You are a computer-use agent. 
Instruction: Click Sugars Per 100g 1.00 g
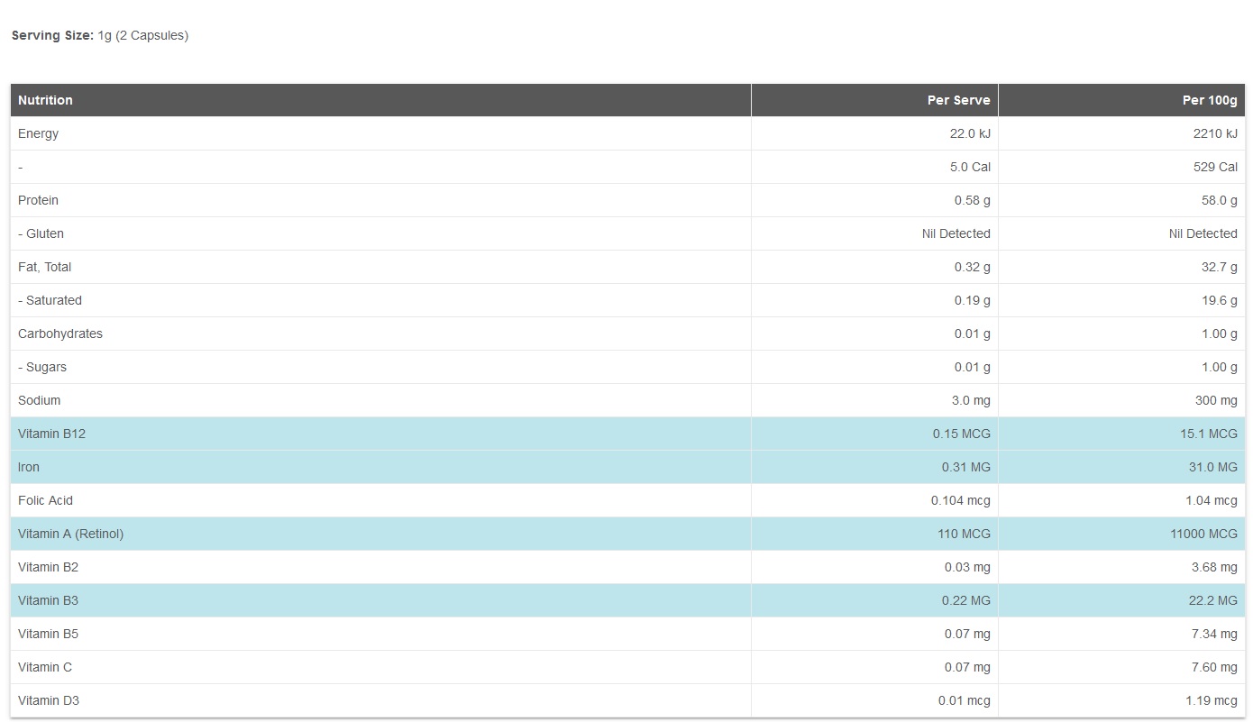[x=1220, y=367]
